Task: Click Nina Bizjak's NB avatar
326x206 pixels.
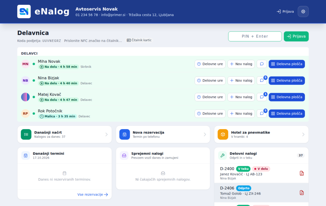Action: click(x=25, y=80)
